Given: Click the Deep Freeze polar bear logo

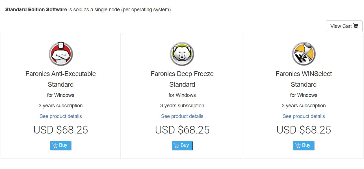Looking at the screenshot, I should coord(182,54).
